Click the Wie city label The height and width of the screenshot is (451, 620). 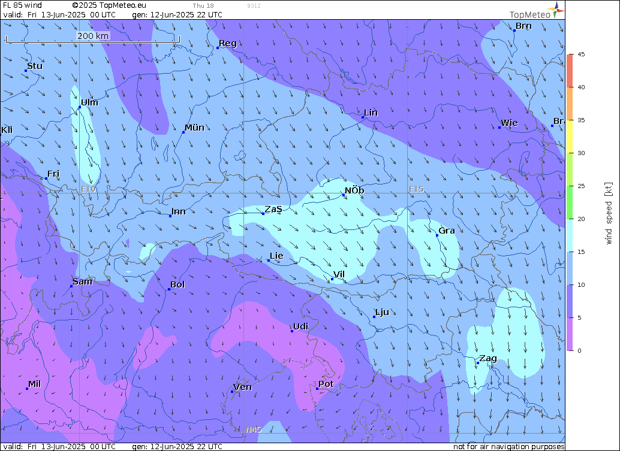(x=509, y=123)
